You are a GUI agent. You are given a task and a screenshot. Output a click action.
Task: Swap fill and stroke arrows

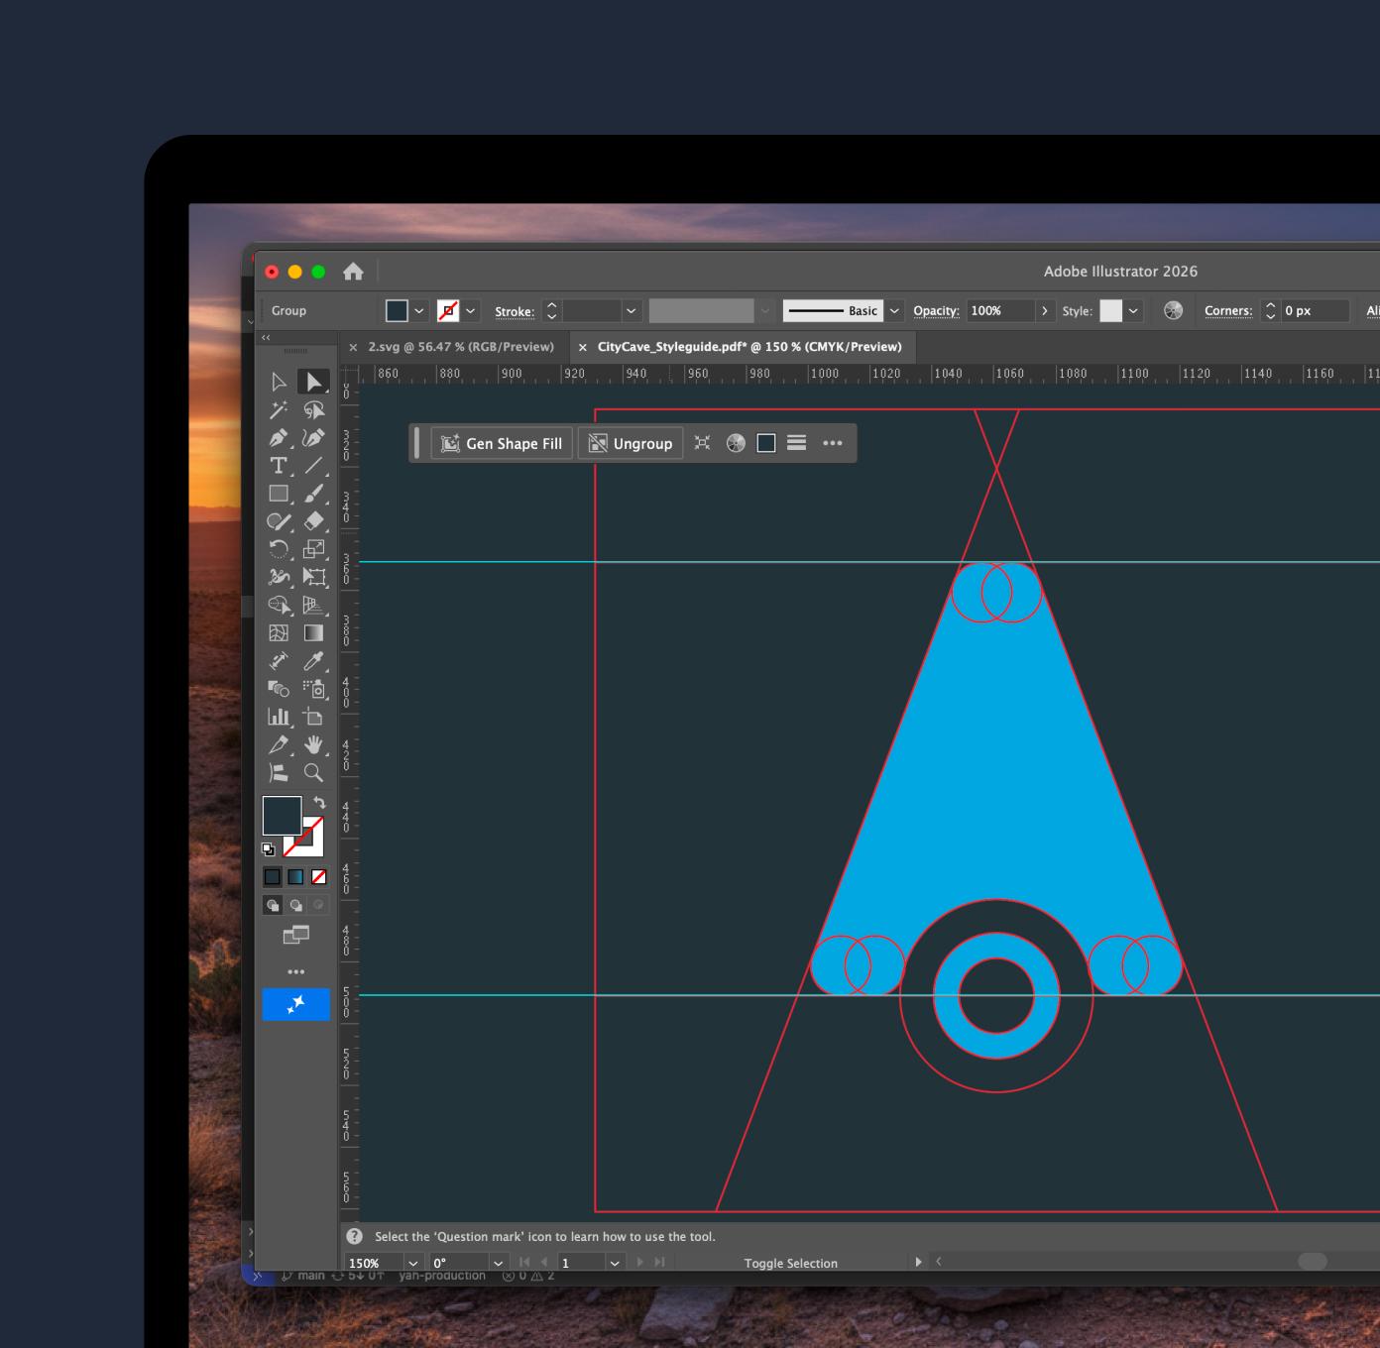tap(319, 803)
